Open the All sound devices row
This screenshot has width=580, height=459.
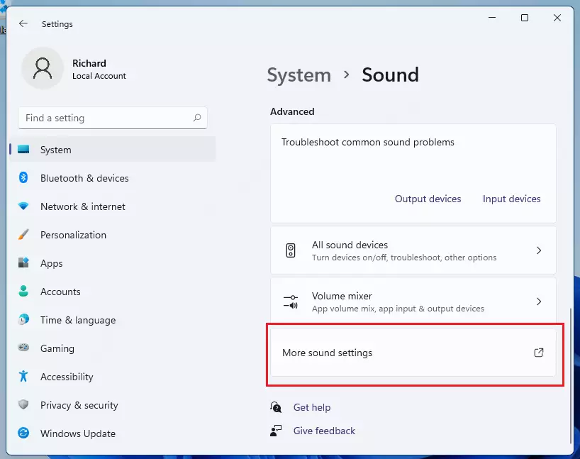tap(413, 250)
